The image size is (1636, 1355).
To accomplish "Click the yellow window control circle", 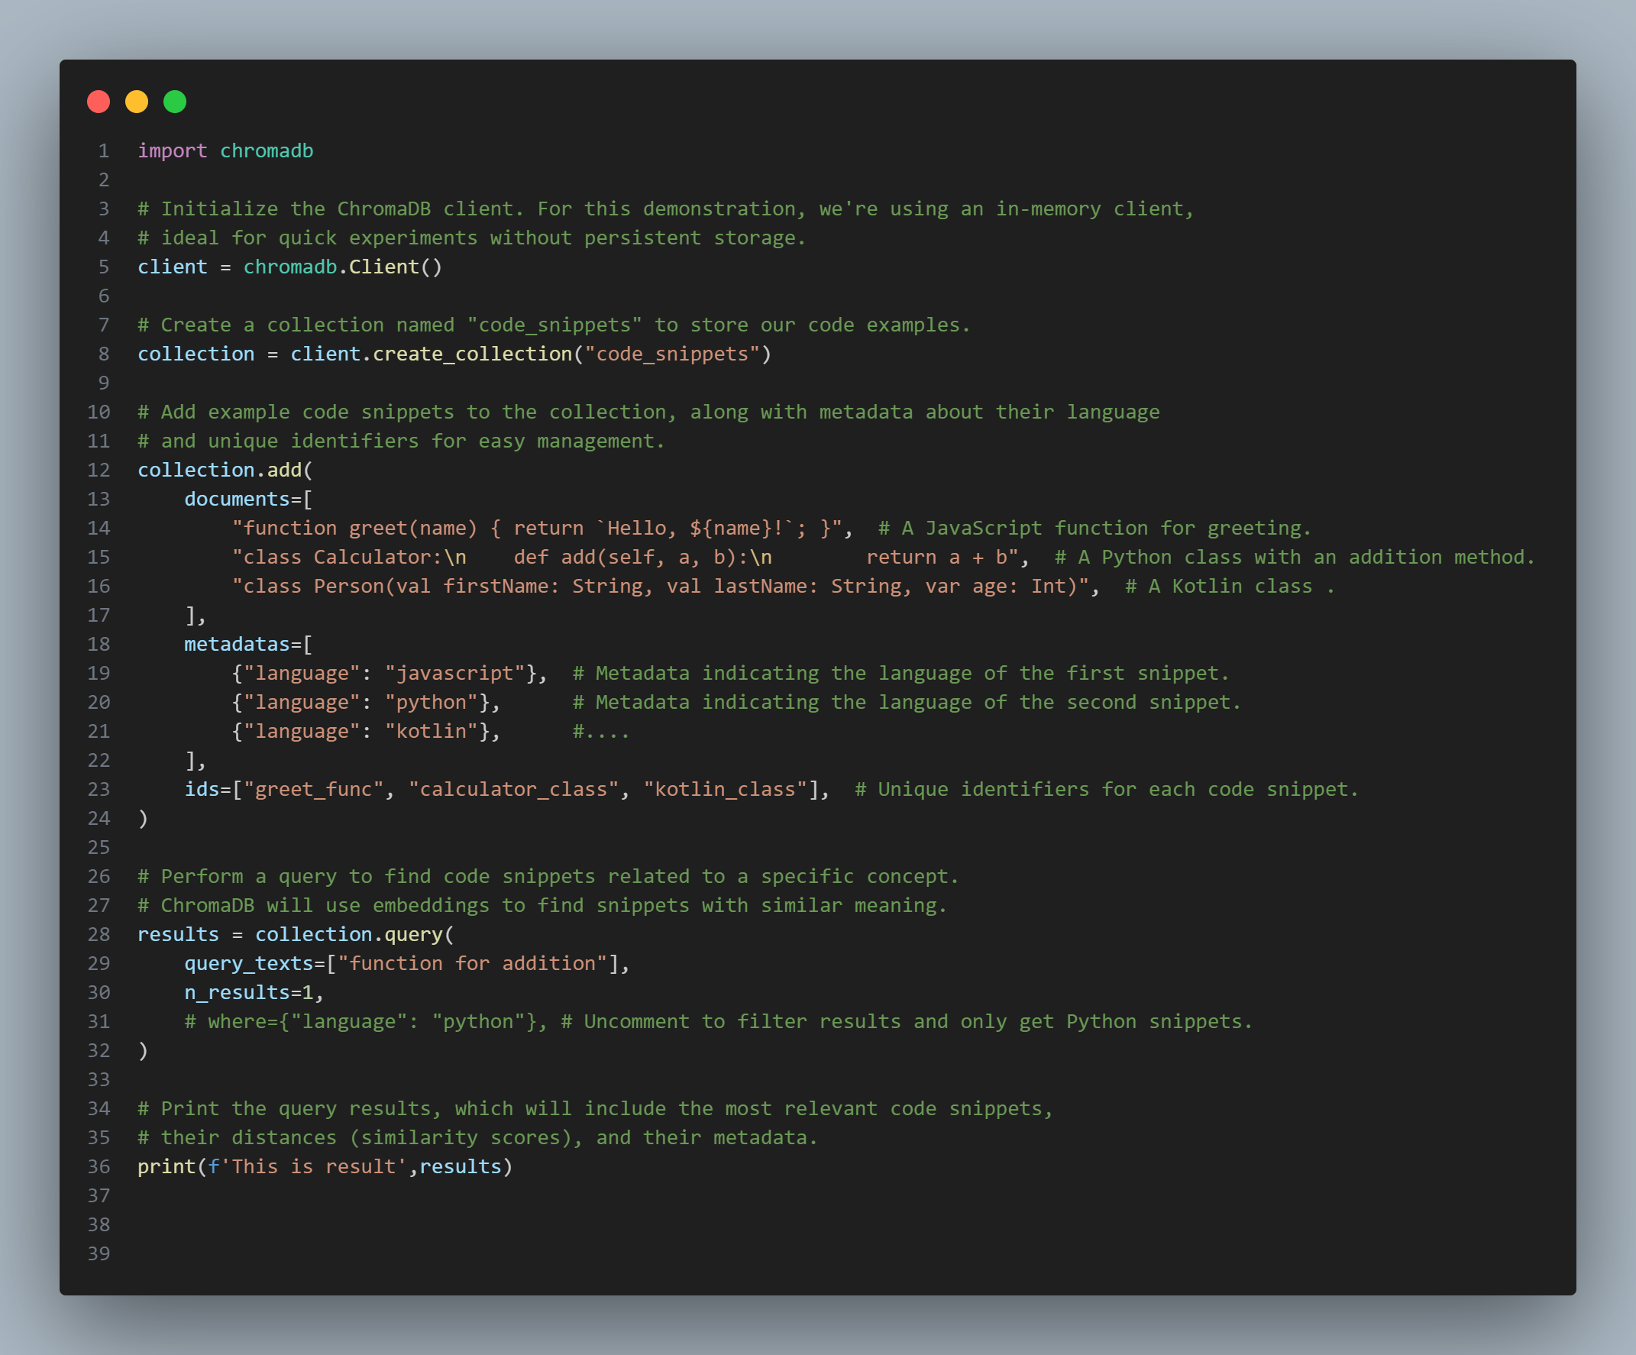I will click(x=137, y=102).
